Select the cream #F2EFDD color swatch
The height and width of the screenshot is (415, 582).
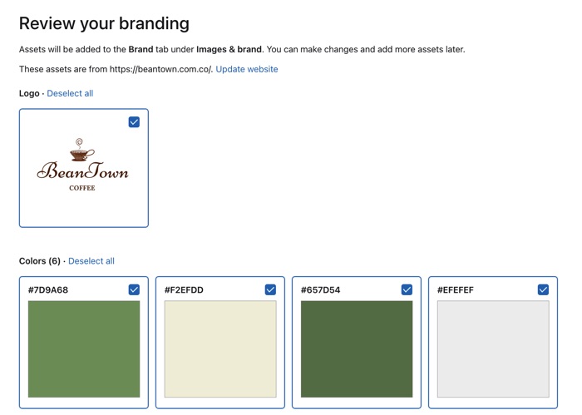click(220, 348)
